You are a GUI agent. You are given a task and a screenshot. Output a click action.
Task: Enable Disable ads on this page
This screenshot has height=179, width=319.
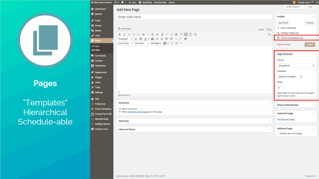[x=279, y=133]
